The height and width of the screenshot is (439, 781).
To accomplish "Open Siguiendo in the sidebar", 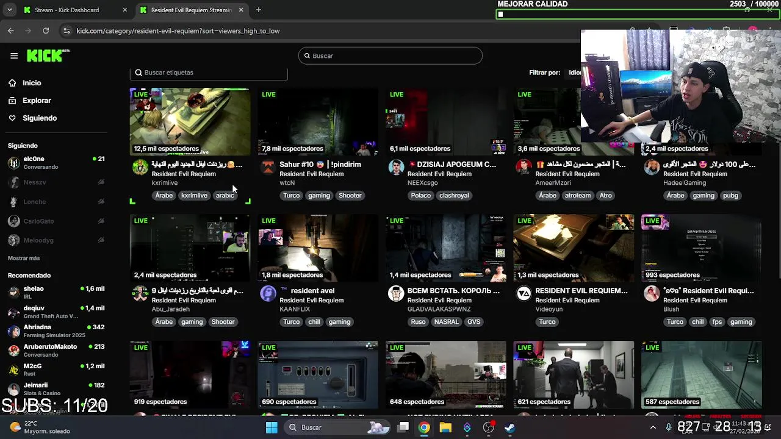I will (x=40, y=118).
